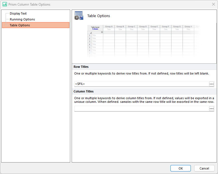Image resolution: width=218 pixels, height=174 pixels.
Task: Confirm settings with the OK button
Action: 181,168
